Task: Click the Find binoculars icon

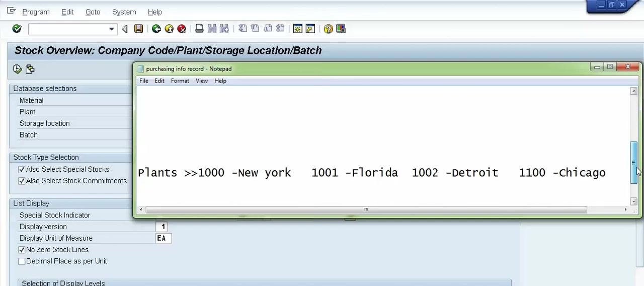Action: (x=212, y=29)
